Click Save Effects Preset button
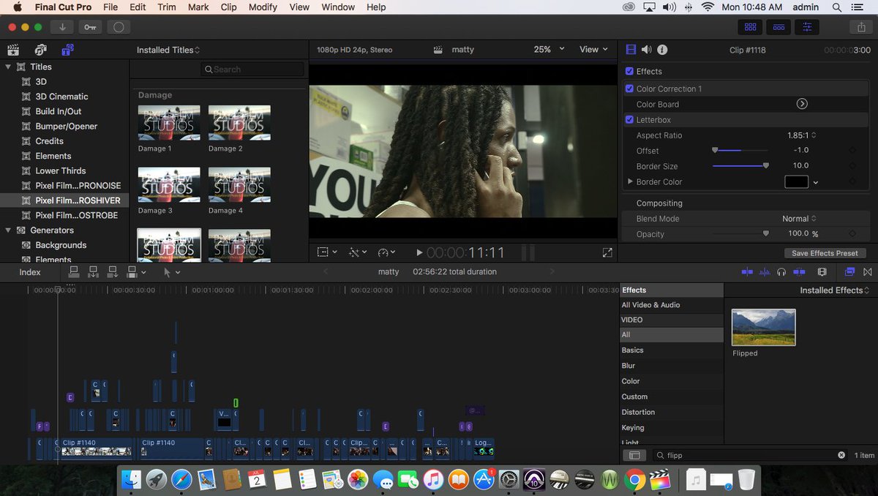This screenshot has height=496, width=878. (825, 253)
